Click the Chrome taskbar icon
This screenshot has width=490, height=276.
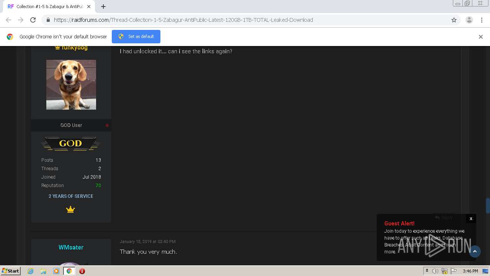69,271
